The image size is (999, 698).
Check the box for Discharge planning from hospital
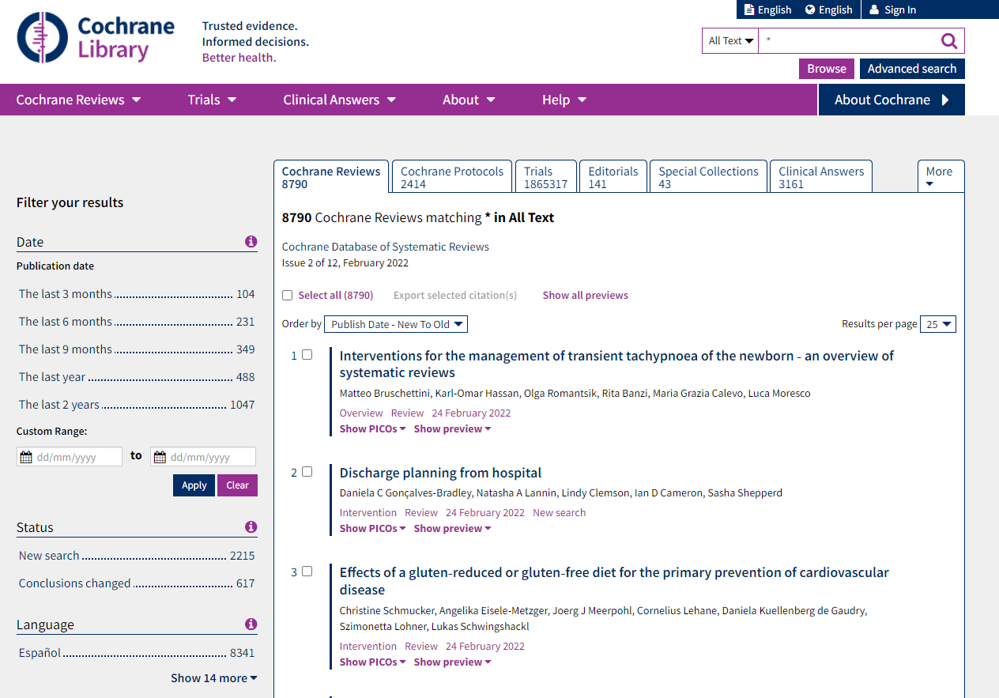(307, 471)
